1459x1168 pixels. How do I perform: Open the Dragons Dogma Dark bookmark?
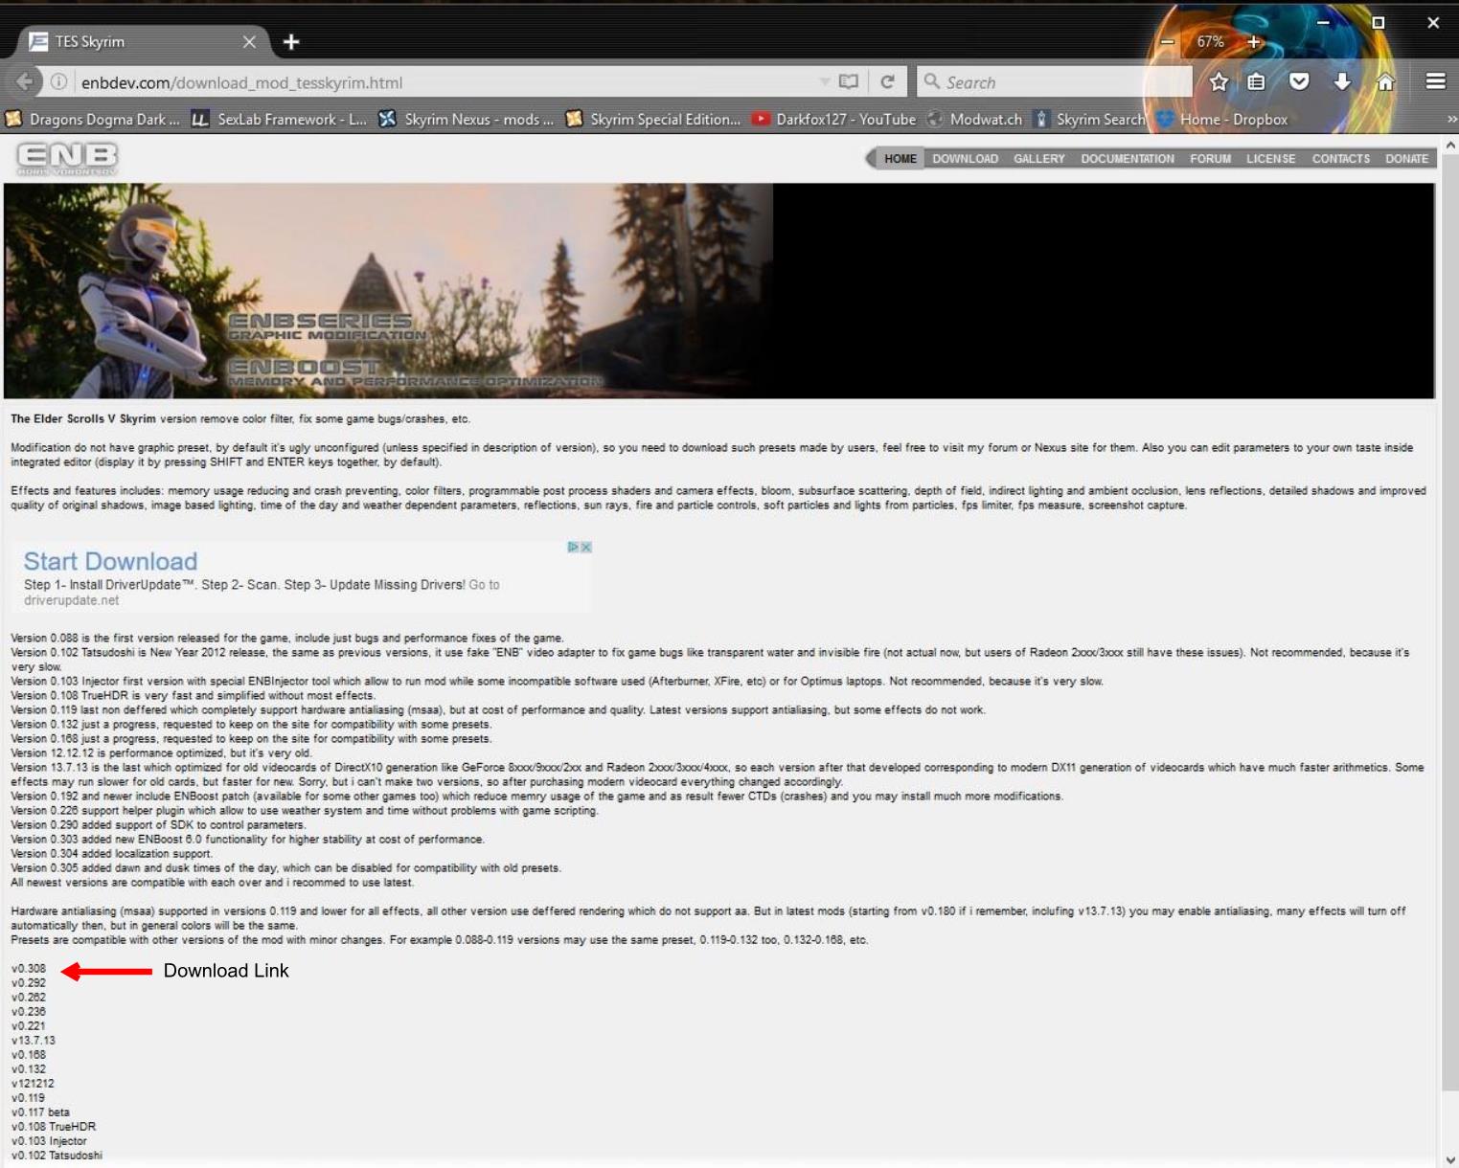pos(93,120)
